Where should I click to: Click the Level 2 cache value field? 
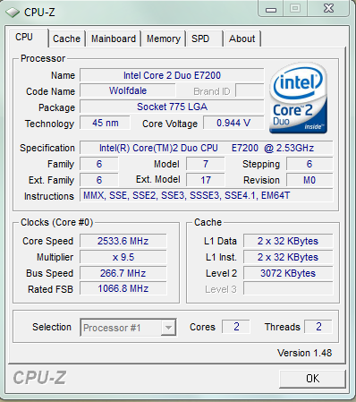(288, 273)
